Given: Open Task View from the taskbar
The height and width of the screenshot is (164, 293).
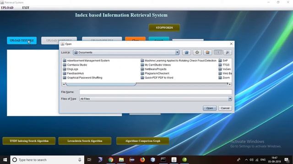Looking at the screenshot, I should 89,160.
